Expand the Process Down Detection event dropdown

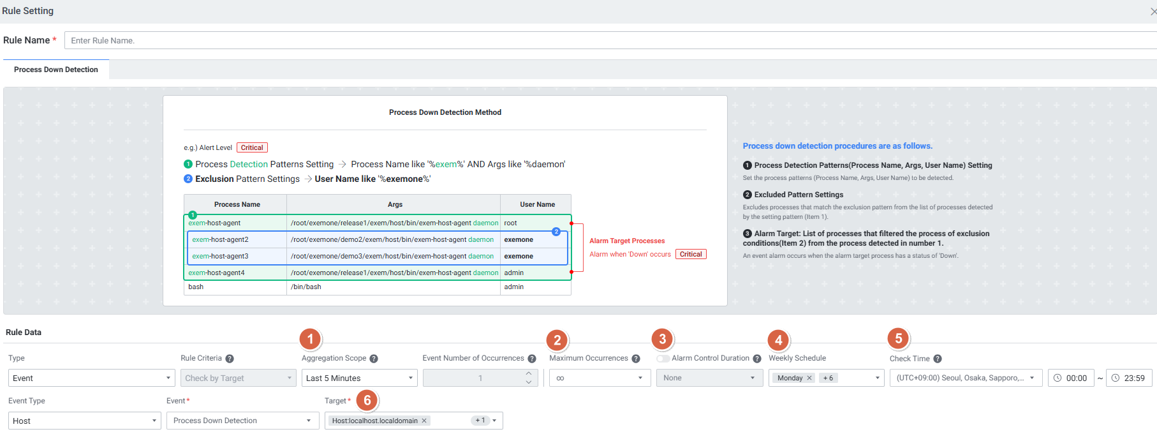point(242,421)
